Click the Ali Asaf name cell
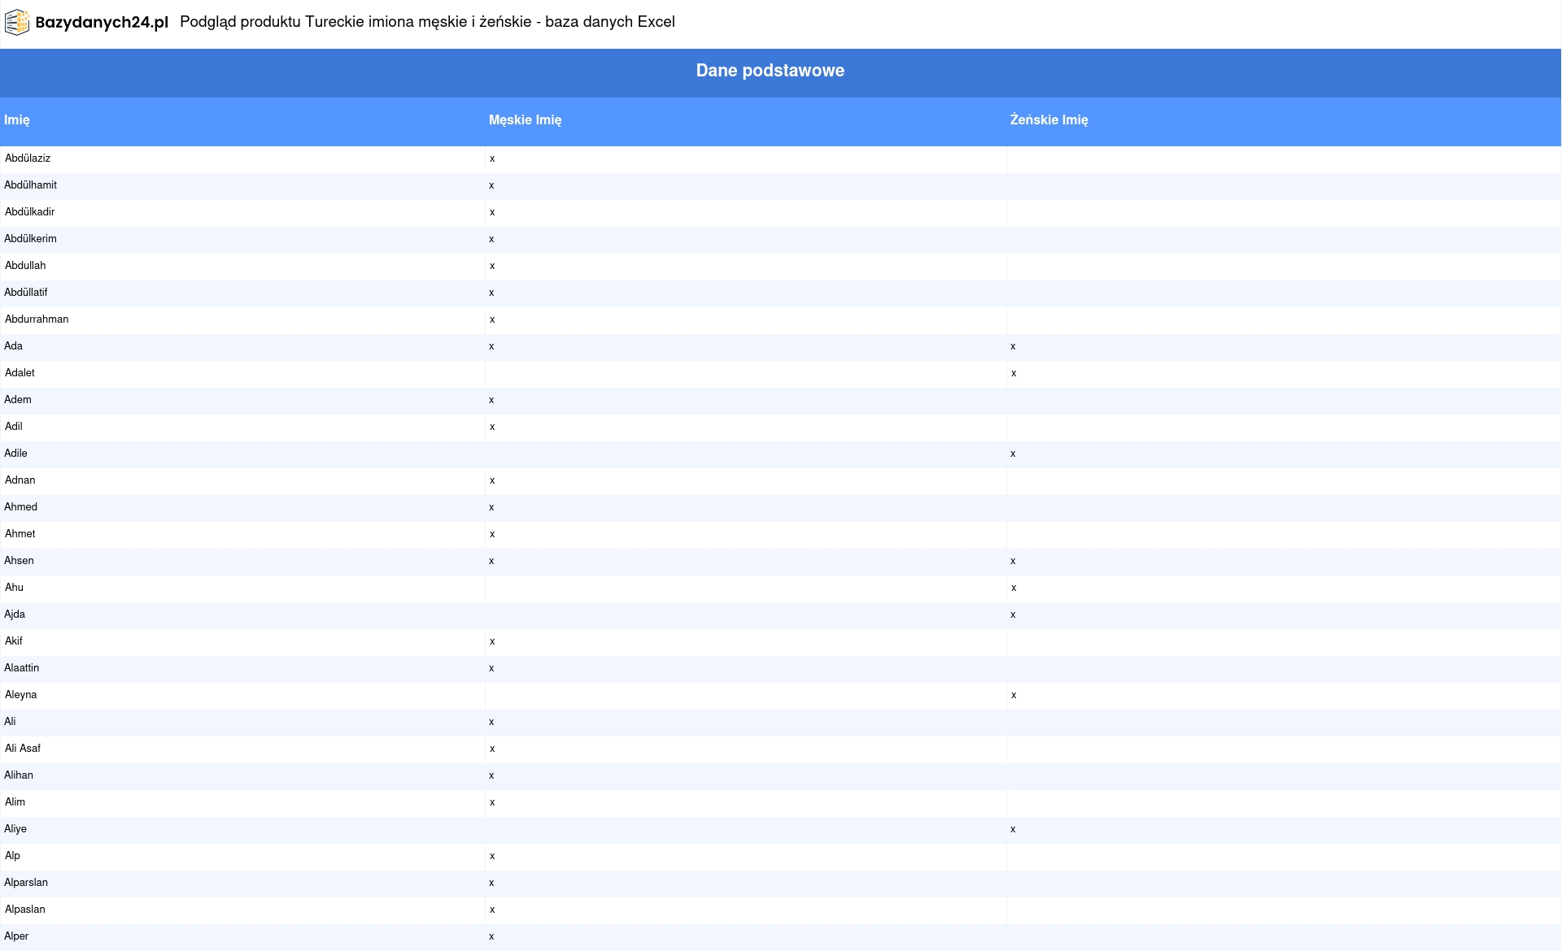1562x951 pixels. (23, 749)
